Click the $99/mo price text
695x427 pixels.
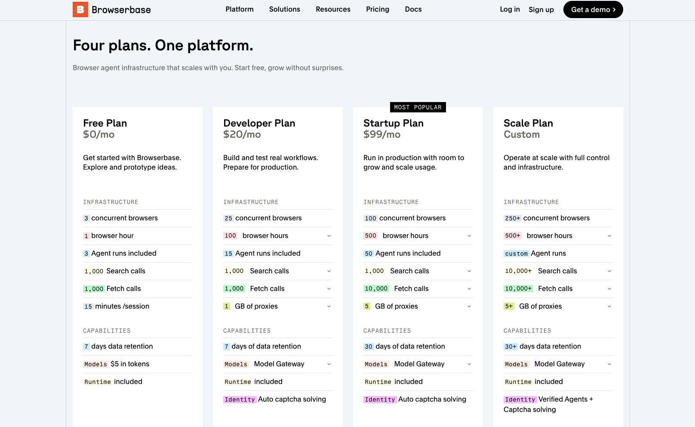click(x=382, y=134)
